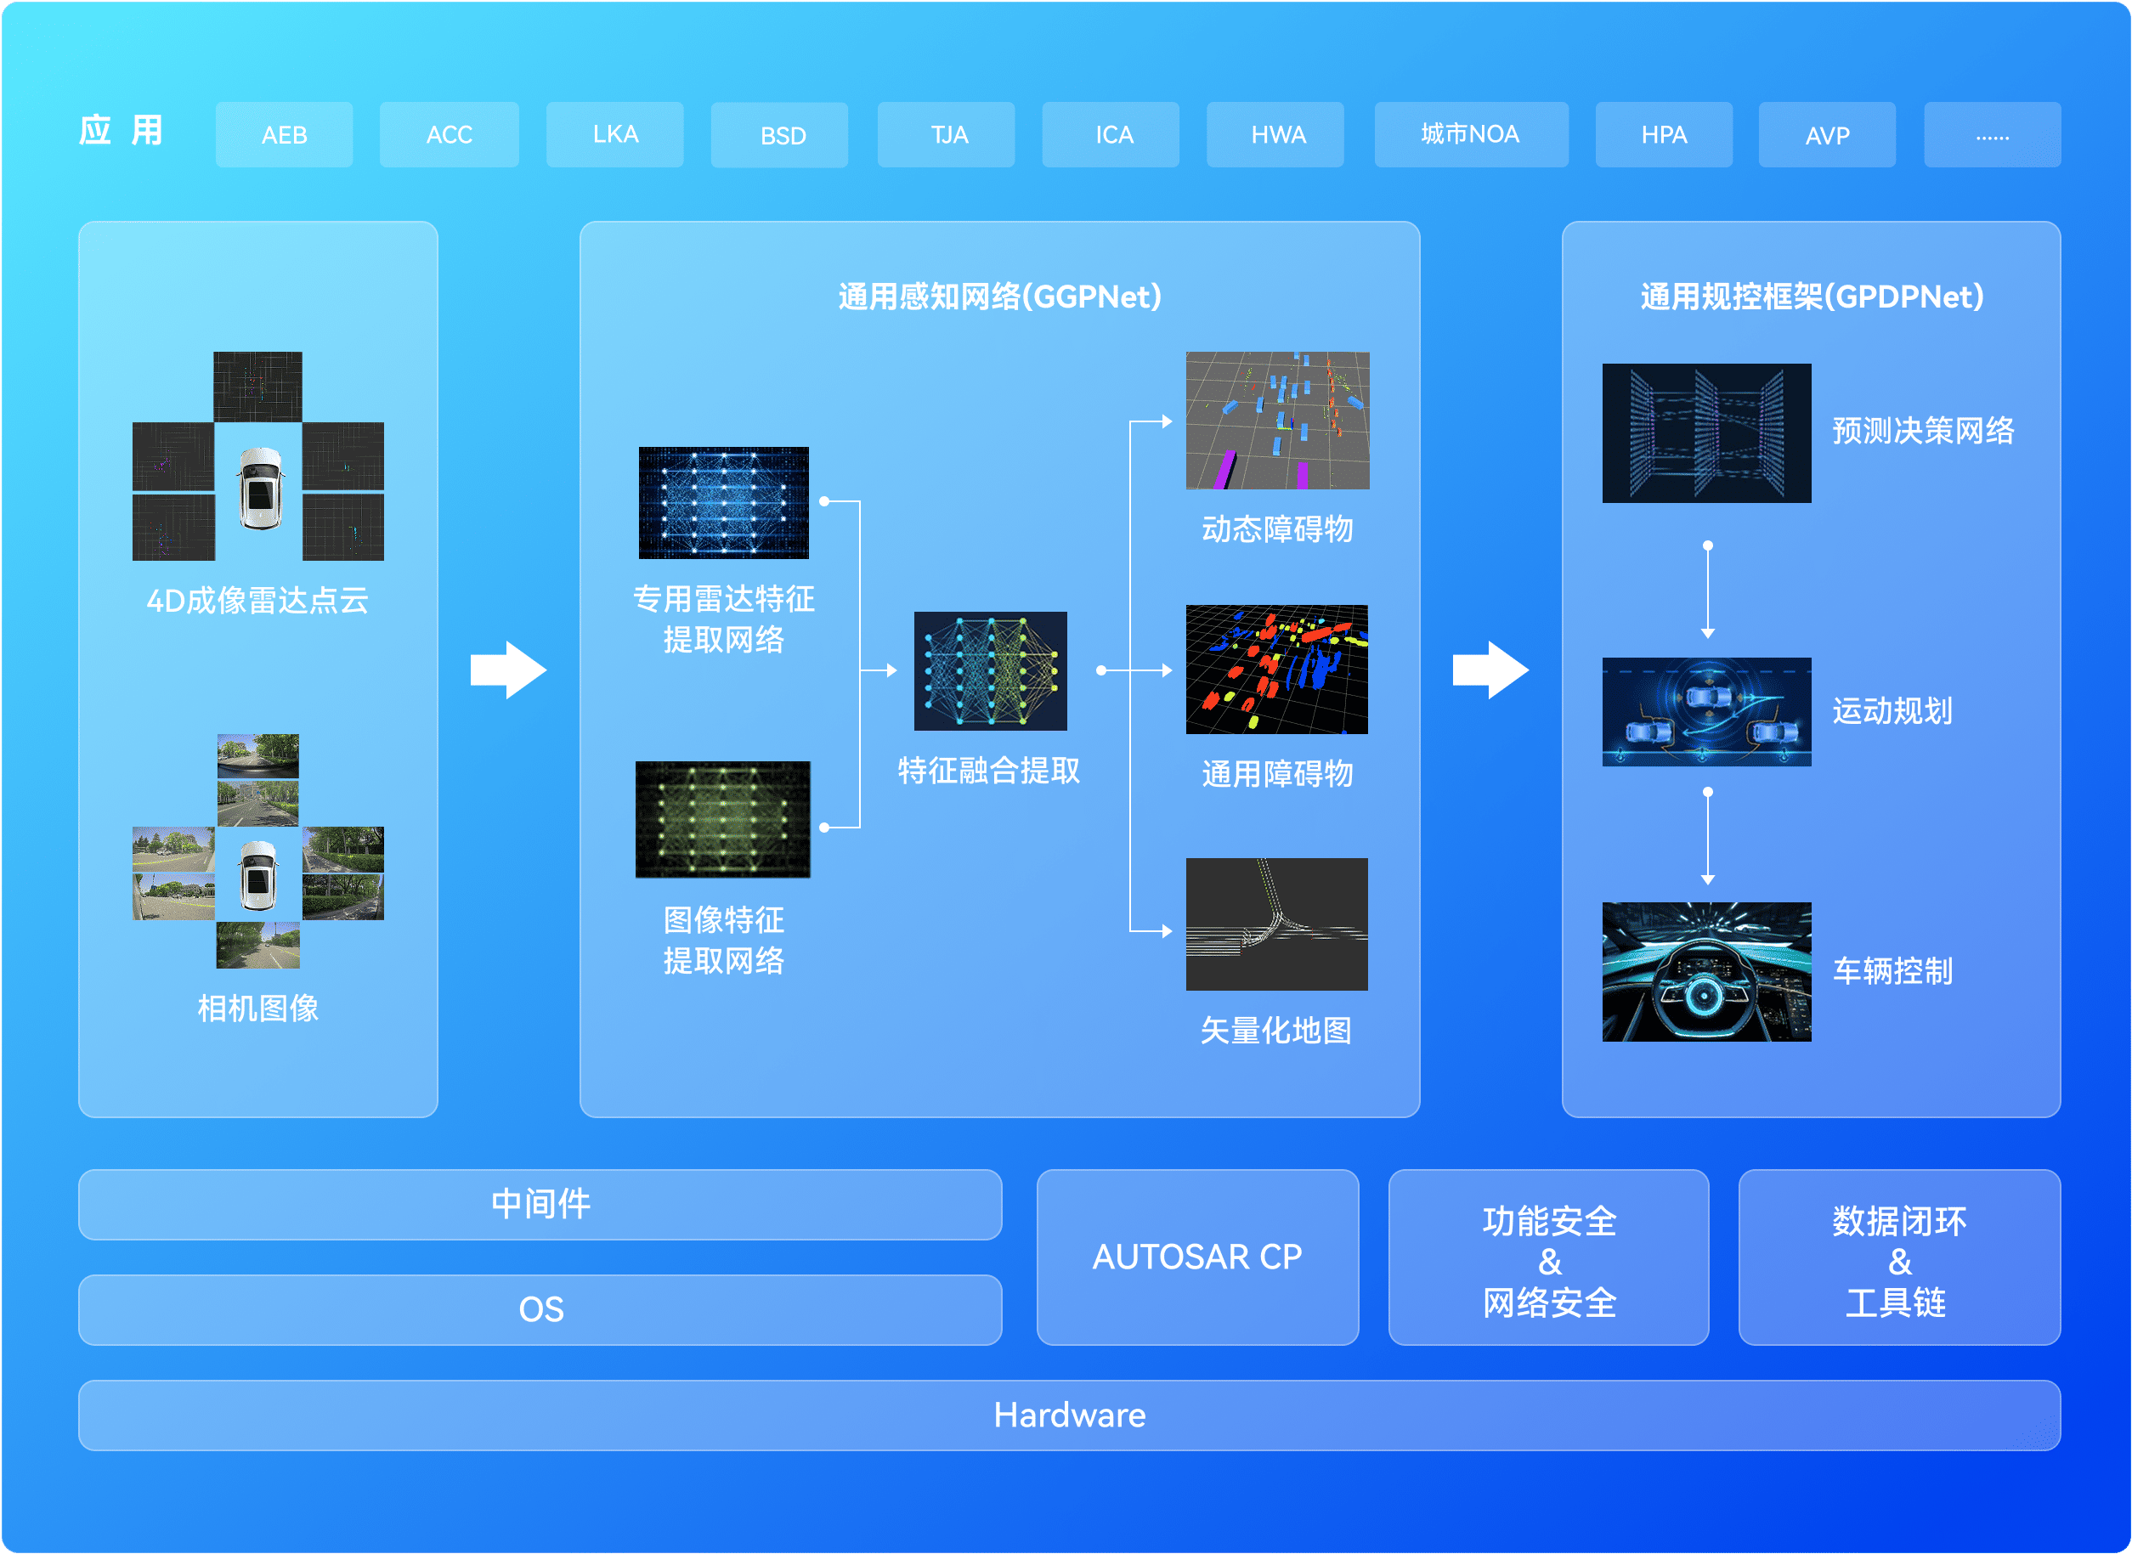2132x1554 pixels.
Task: Click the ellipsis application box
Action: (1993, 134)
